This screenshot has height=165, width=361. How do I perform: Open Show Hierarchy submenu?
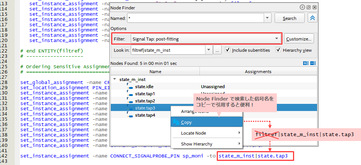click(207, 144)
